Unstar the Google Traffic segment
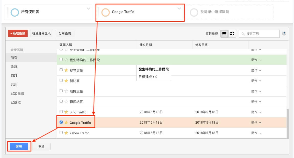This screenshot has width=294, height=158. (66, 123)
